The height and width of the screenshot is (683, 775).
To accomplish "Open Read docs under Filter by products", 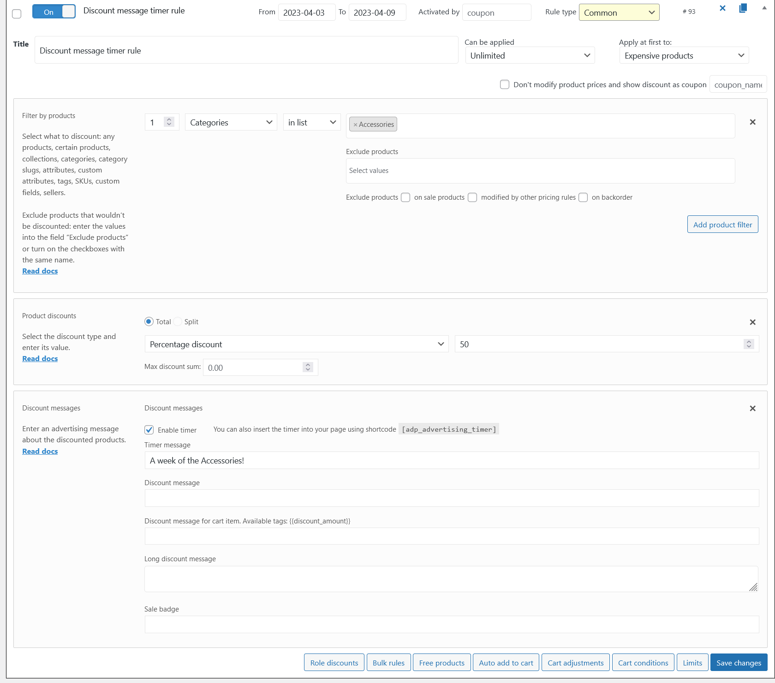I will 40,271.
